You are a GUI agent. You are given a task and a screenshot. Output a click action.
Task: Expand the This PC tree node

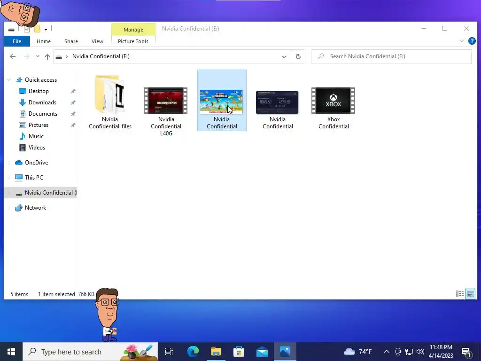click(x=9, y=178)
